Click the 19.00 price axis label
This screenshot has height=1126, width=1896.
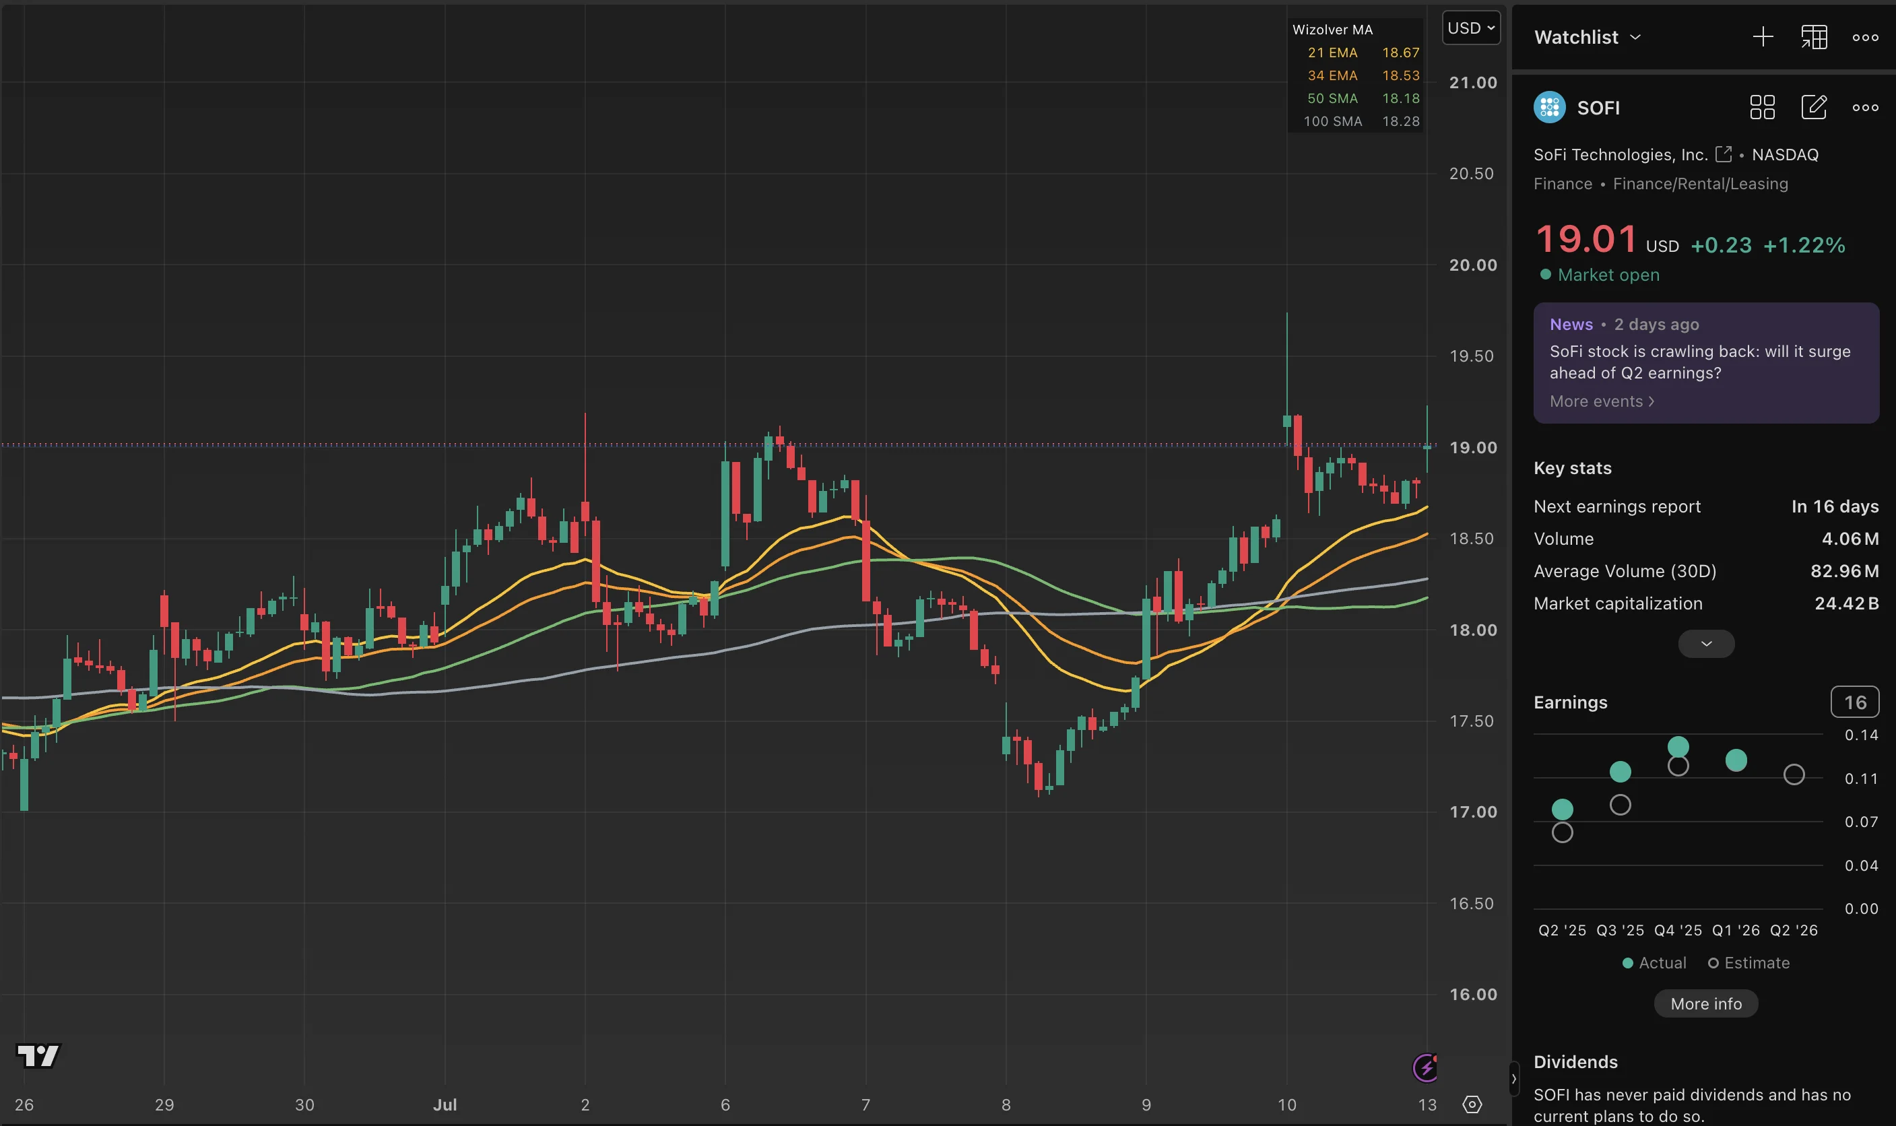point(1472,448)
